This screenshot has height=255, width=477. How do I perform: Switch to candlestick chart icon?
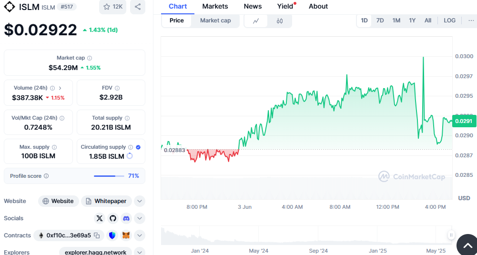pos(280,20)
